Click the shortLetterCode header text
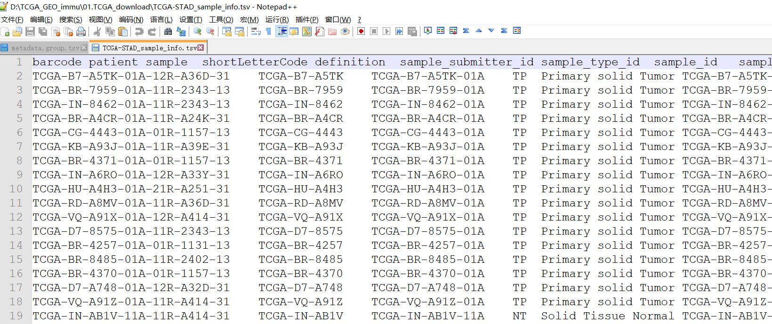 click(255, 62)
